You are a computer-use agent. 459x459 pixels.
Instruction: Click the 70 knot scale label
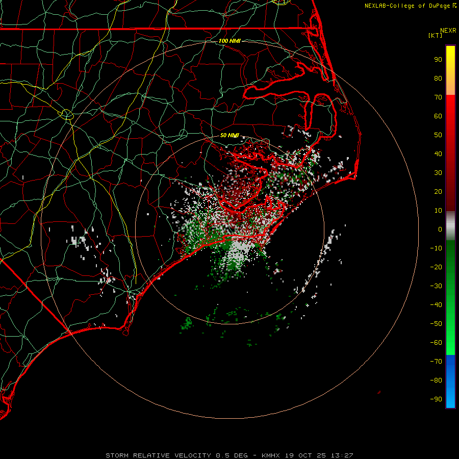[438, 97]
